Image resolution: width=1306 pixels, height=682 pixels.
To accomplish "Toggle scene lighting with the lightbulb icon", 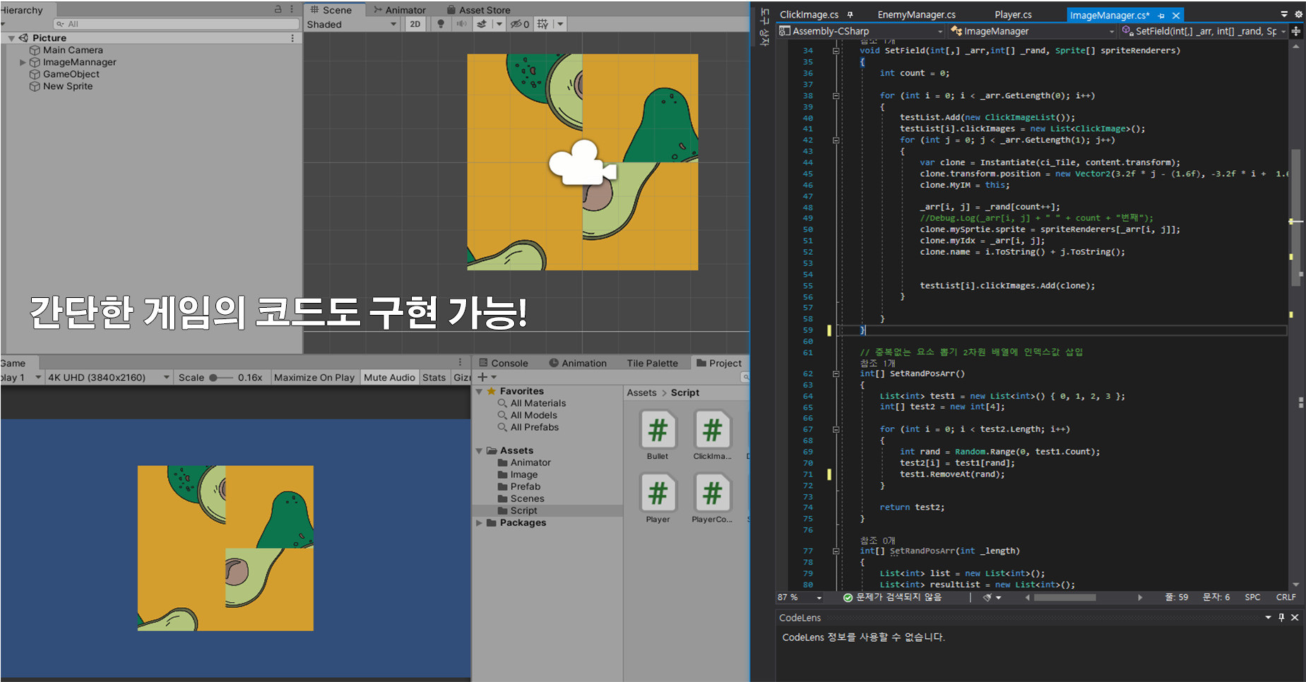I will click(x=441, y=24).
